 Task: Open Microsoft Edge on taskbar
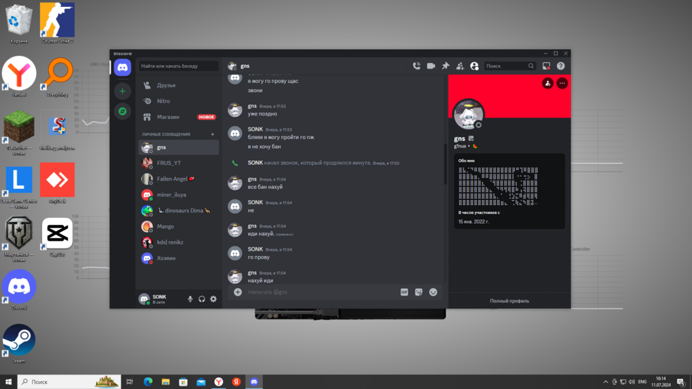tap(148, 381)
